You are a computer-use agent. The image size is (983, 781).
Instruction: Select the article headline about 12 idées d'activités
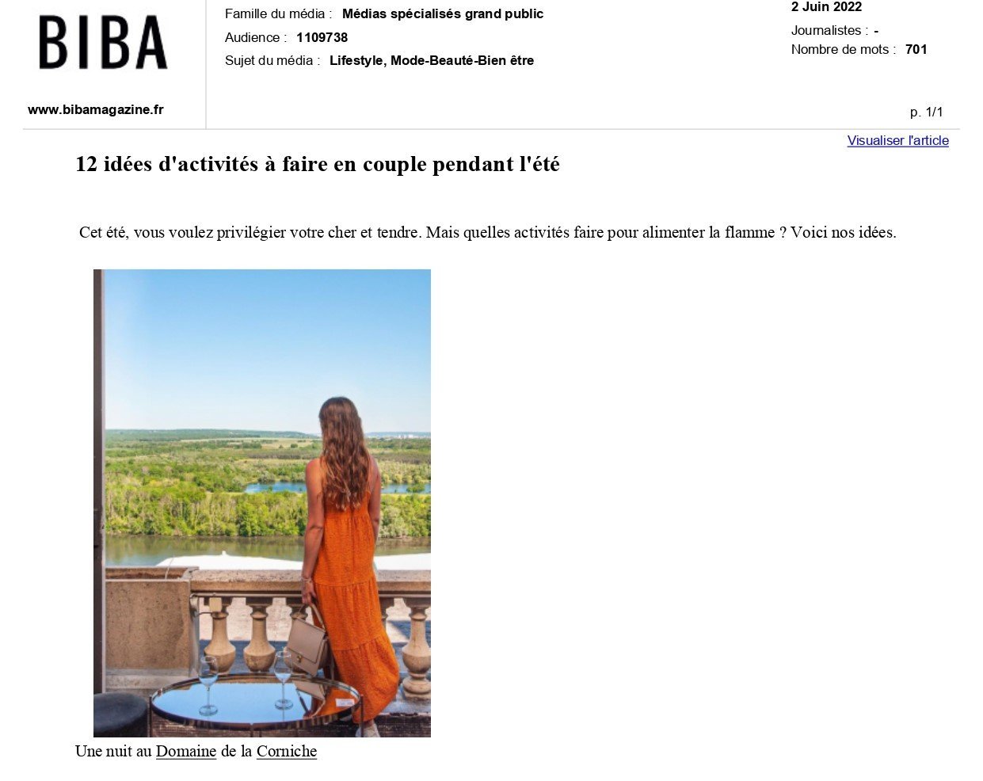coord(318,164)
